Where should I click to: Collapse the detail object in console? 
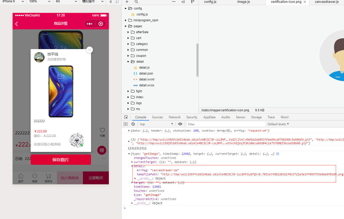[132, 166]
